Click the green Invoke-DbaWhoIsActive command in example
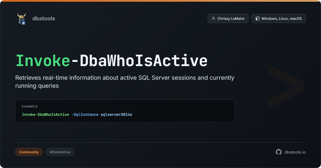 click(45, 114)
